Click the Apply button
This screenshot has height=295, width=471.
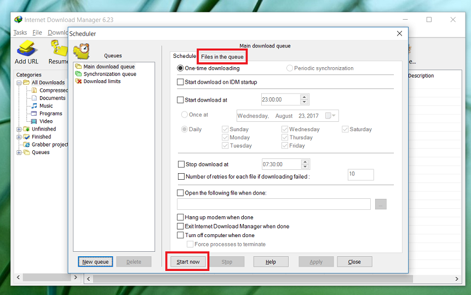tap(316, 262)
